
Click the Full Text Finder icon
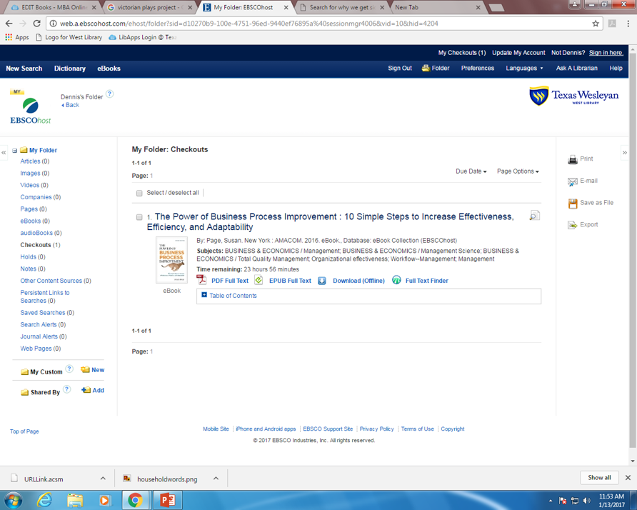point(396,280)
